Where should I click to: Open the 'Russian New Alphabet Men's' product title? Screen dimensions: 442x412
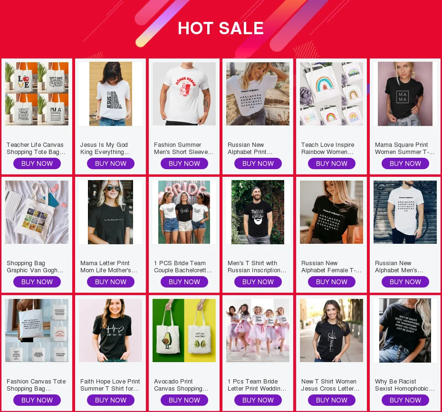[x=399, y=267]
